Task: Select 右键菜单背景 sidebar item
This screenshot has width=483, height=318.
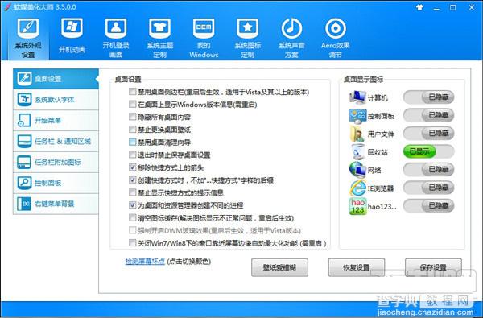Action: tap(56, 204)
